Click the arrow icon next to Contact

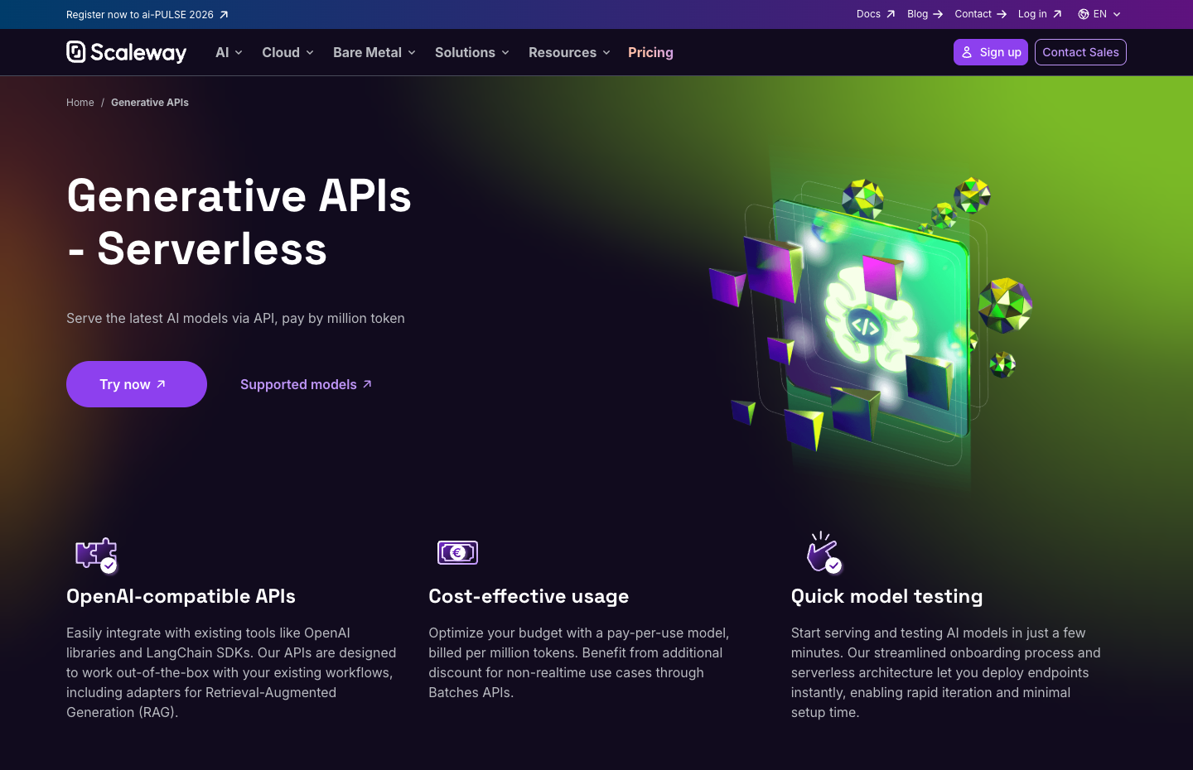[1002, 14]
